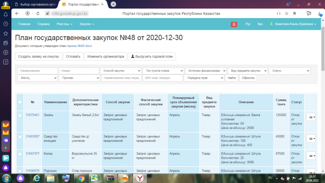The width and height of the screenshot is (325, 183).
Task: Open the collections icon in sidebar
Action: point(5,43)
